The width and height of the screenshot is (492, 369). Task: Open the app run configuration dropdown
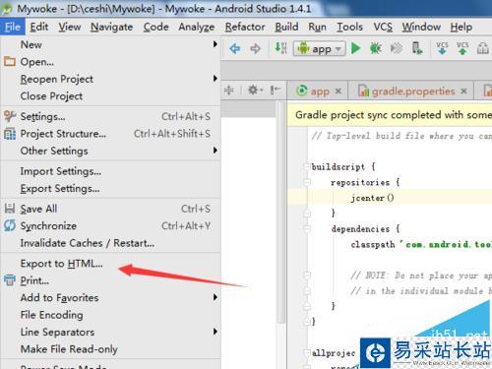319,49
